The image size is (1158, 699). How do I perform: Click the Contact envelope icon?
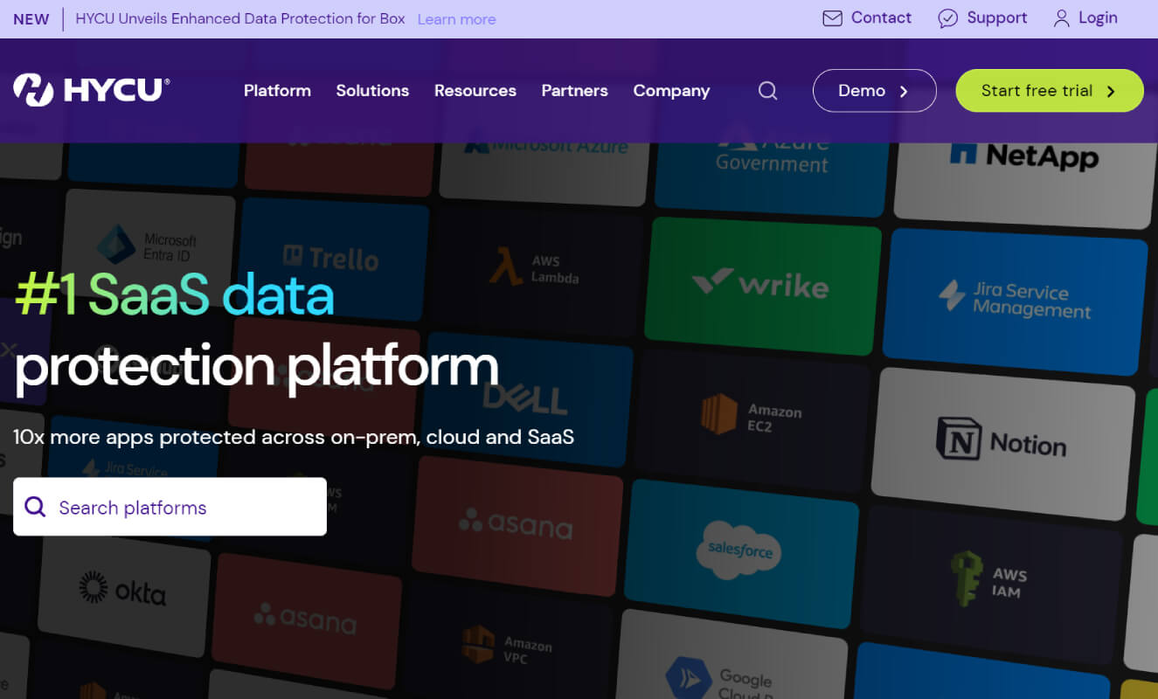[832, 18]
